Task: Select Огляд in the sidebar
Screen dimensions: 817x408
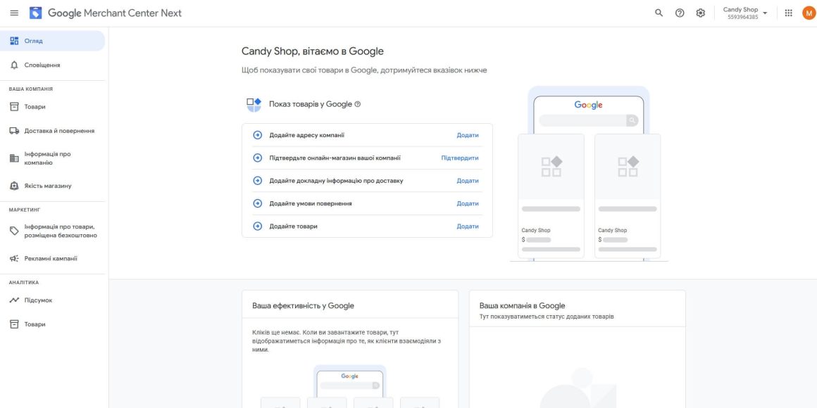Action: (52, 41)
